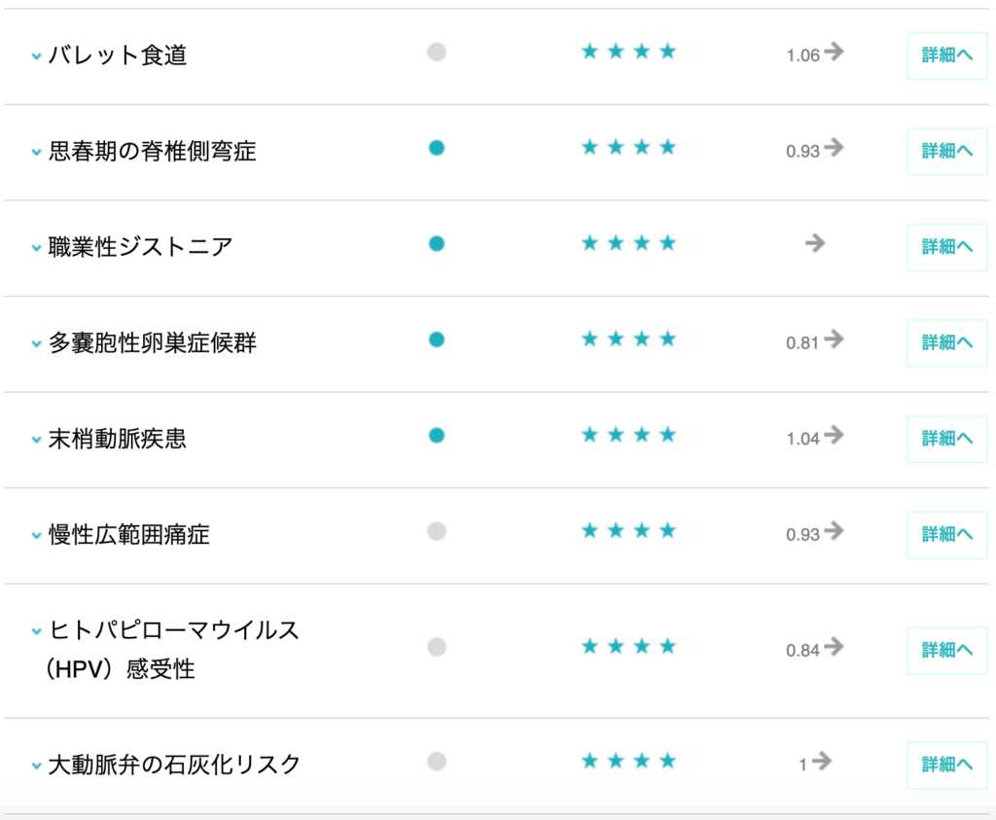996x820 pixels.
Task: Select the 多嚢胞性卵巣症候群 list item title
Action: click(153, 343)
